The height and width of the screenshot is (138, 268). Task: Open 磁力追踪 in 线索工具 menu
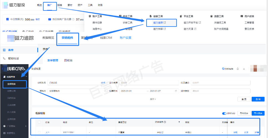pyautogui.click(x=160, y=23)
